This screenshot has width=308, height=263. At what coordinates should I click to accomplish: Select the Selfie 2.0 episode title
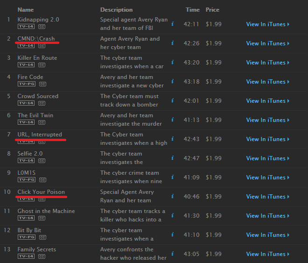point(31,153)
